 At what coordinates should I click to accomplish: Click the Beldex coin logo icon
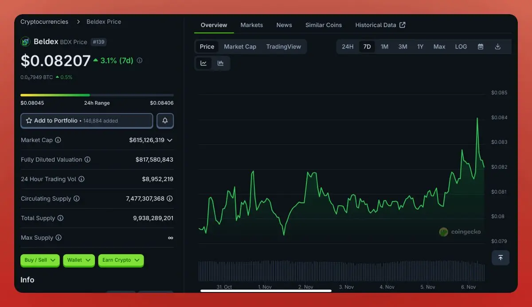click(25, 42)
